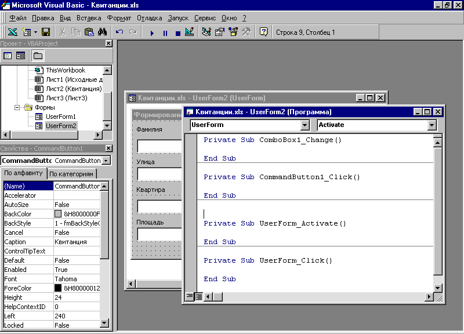Open the CommandButton1 object dropdown in Properties

coord(106,161)
